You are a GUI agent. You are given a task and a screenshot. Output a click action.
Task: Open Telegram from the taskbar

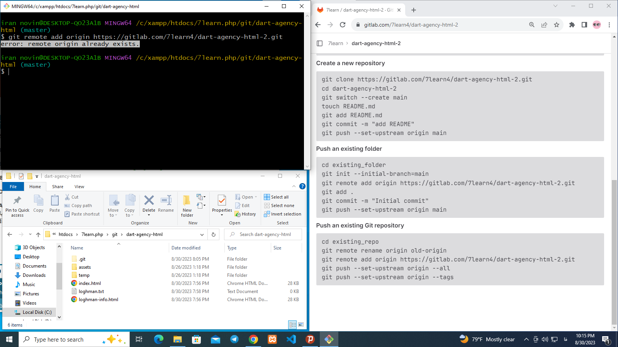pyautogui.click(x=234, y=339)
